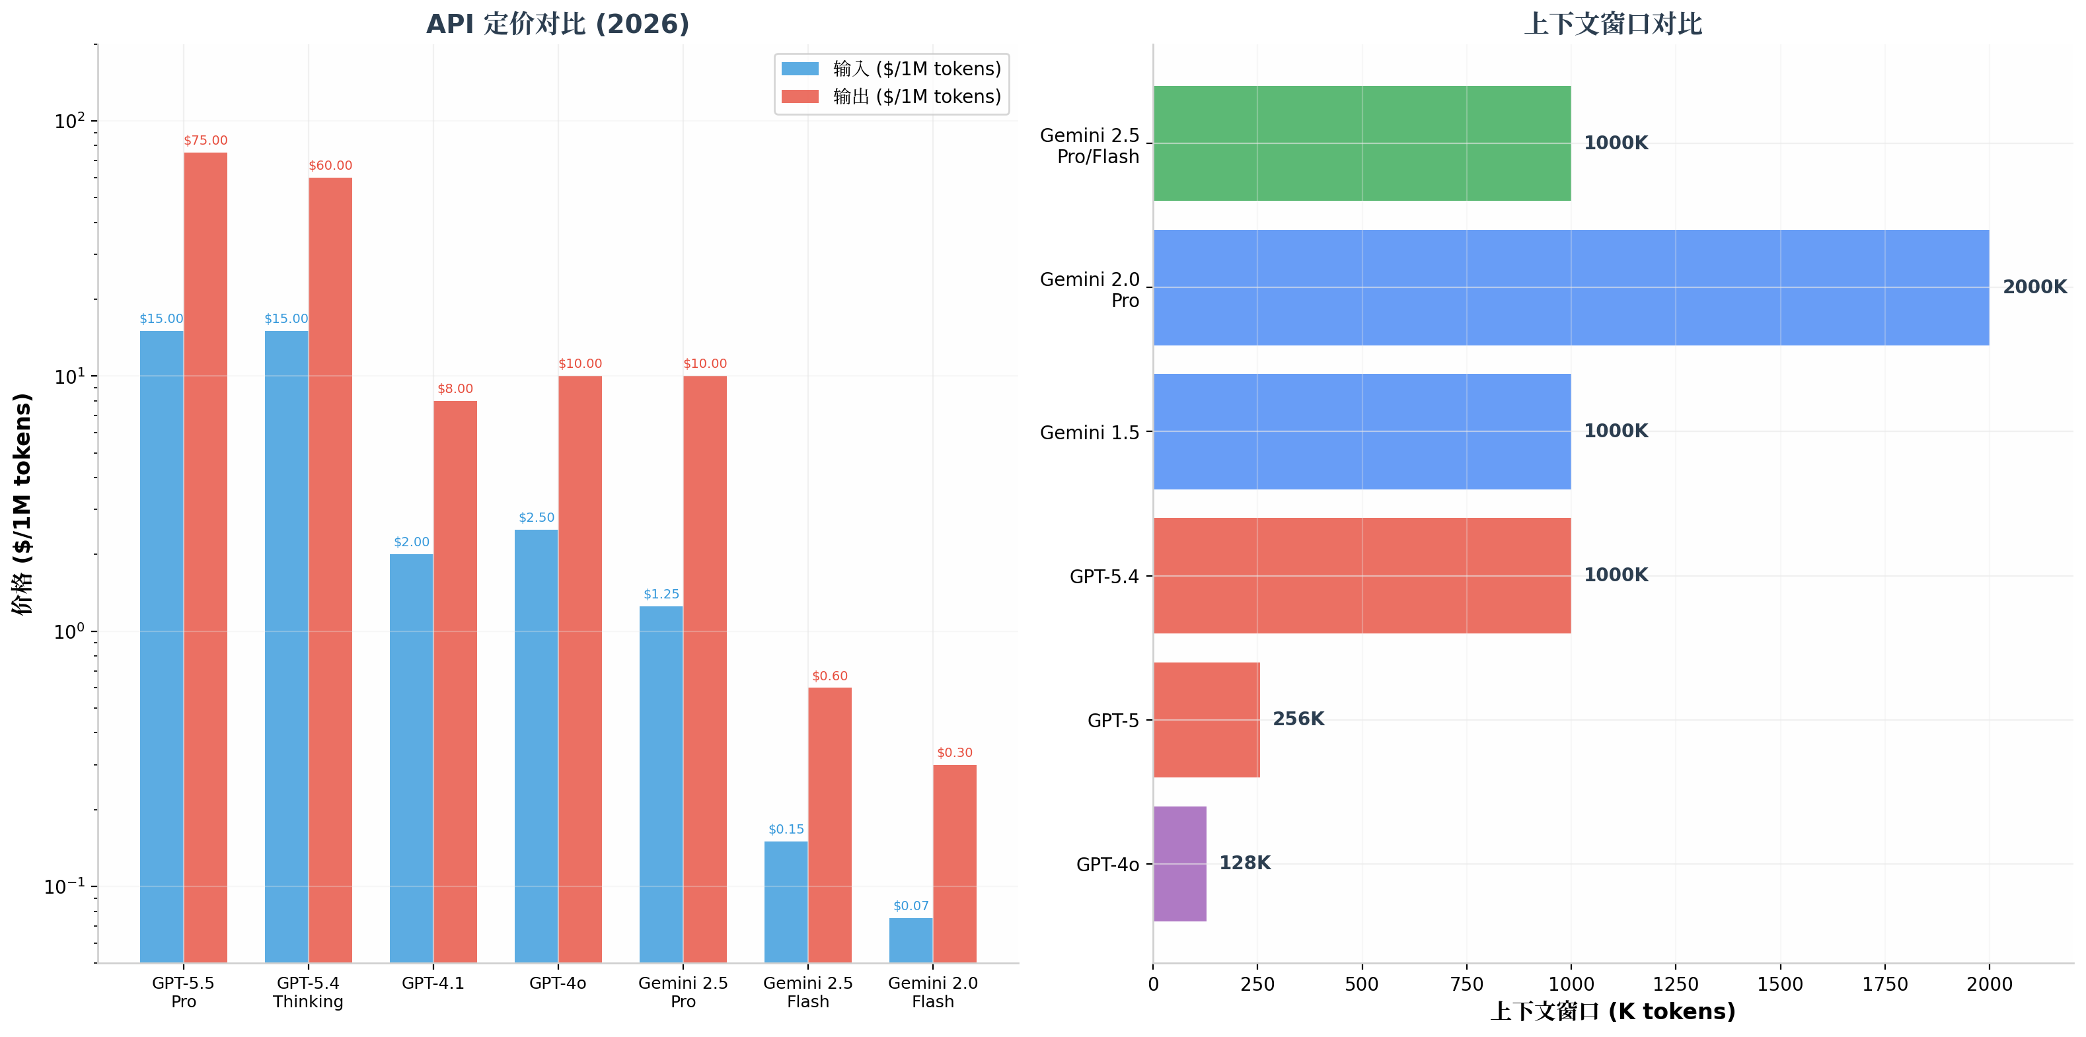
Task: Click the blue input bar for Gemini 2.5 Pro
Action: point(661,785)
